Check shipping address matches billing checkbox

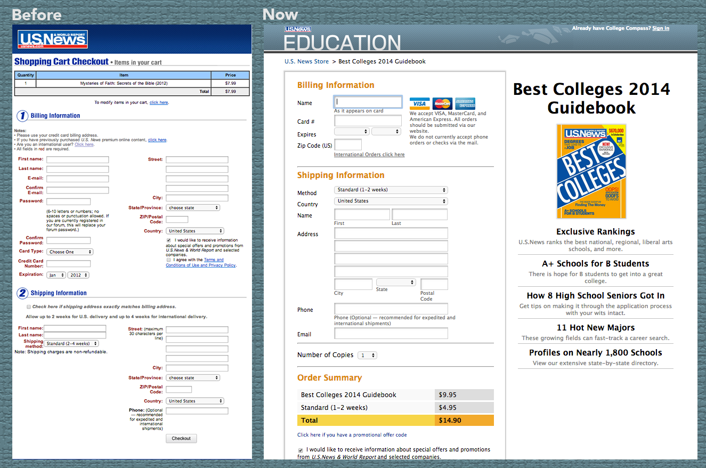click(28, 307)
